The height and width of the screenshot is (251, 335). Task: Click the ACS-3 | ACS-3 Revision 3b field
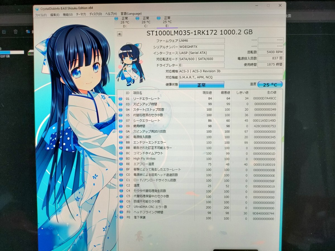pyautogui.click(x=231, y=71)
